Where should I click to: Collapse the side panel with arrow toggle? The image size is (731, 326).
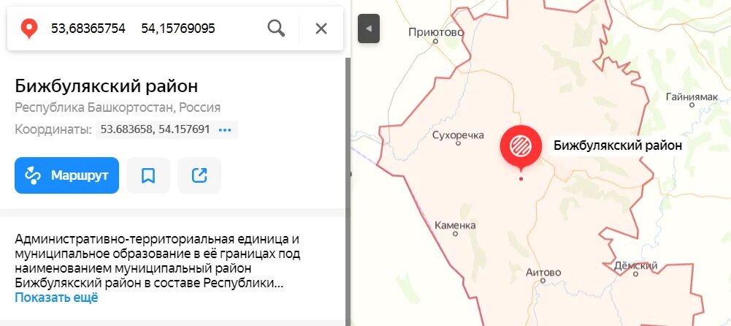pyautogui.click(x=369, y=29)
